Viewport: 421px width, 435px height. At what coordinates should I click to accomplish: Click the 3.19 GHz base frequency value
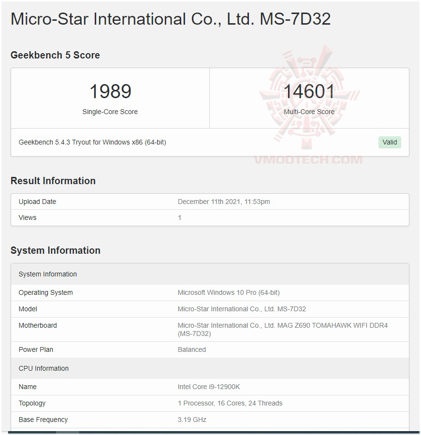pyautogui.click(x=192, y=420)
